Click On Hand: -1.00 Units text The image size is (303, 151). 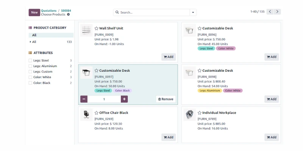click(x=109, y=44)
